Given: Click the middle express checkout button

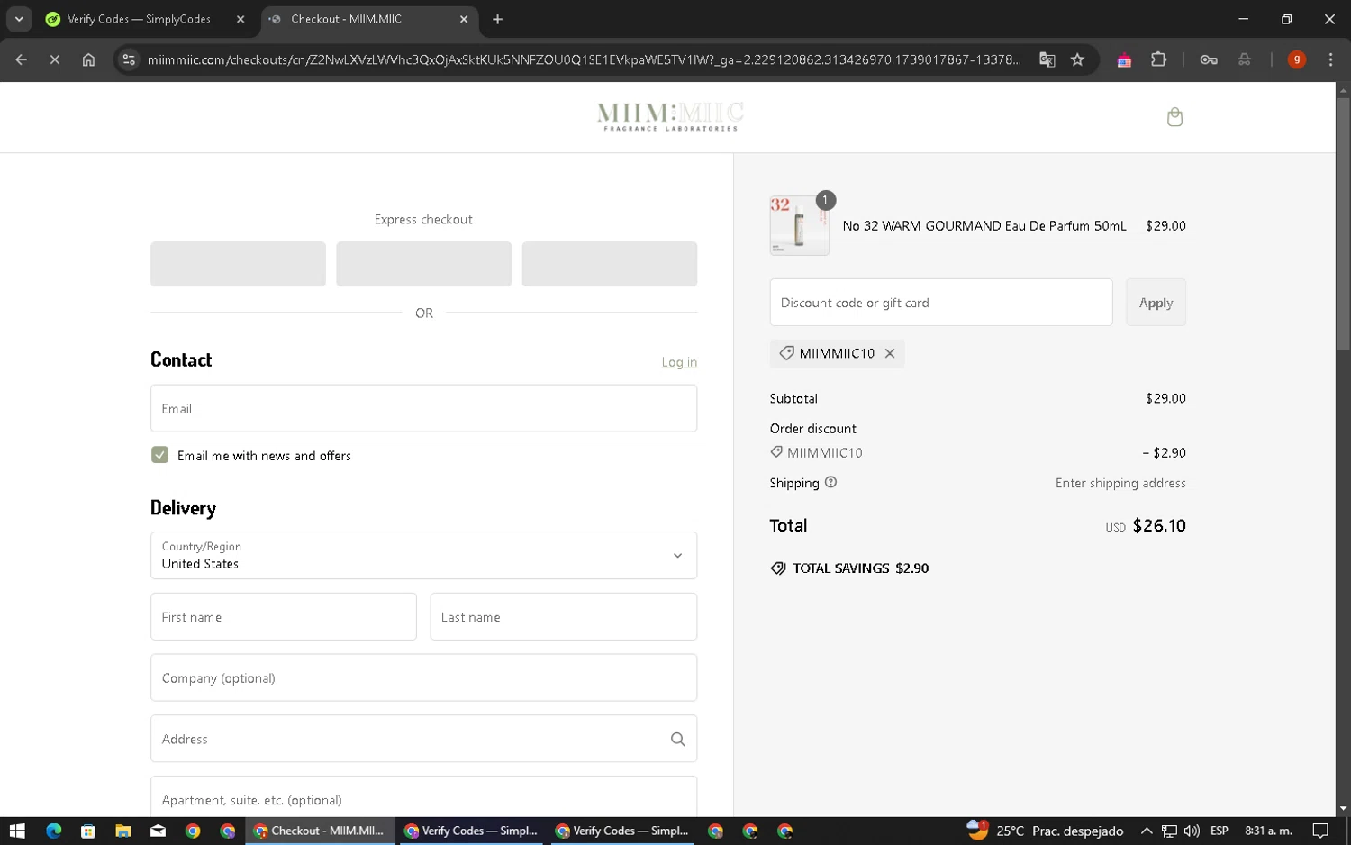Looking at the screenshot, I should [x=423, y=264].
